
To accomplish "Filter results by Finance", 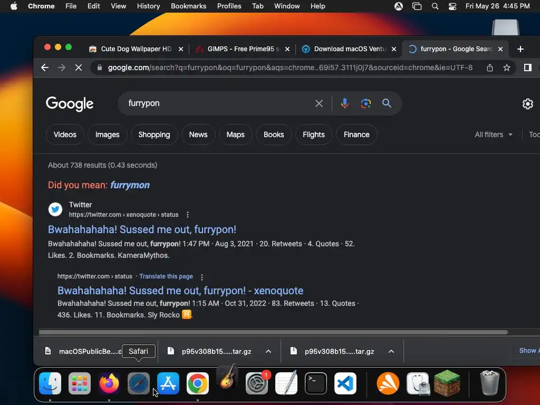I will [x=356, y=134].
